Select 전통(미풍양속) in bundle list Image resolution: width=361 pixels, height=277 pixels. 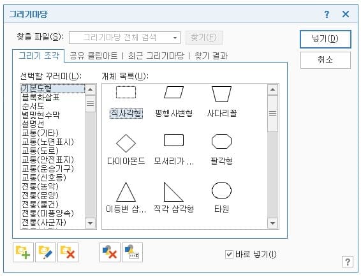[x=53, y=213]
